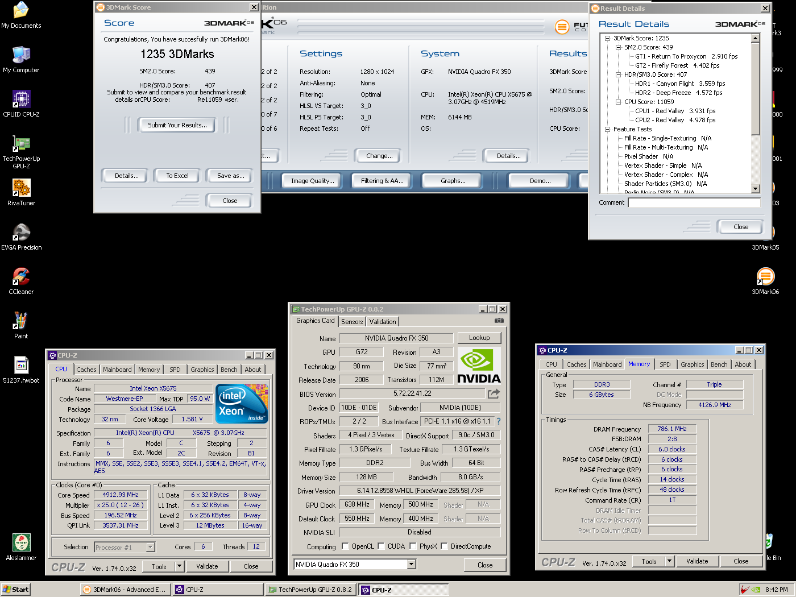The image size is (796, 597).
Task: Click the Lookup button in GPU-Z
Action: coord(479,338)
